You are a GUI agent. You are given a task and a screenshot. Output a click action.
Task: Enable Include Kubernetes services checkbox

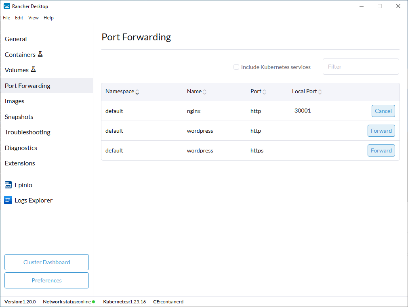(236, 67)
